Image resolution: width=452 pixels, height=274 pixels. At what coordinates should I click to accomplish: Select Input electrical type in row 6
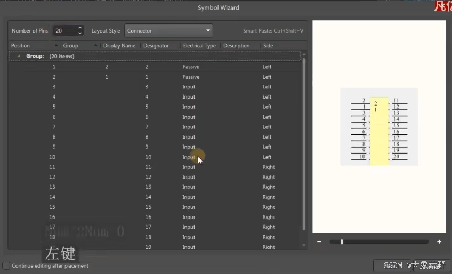pyautogui.click(x=189, y=117)
